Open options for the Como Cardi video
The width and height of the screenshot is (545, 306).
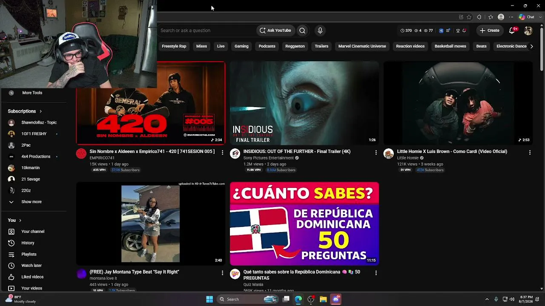pyautogui.click(x=530, y=152)
